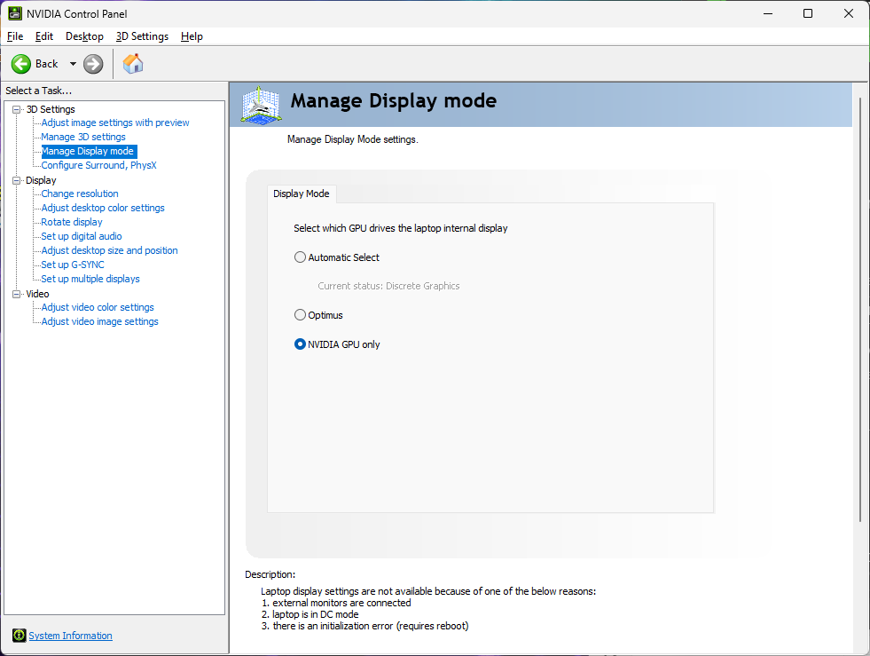Open Manage 3D settings
The image size is (870, 656).
pyautogui.click(x=83, y=137)
